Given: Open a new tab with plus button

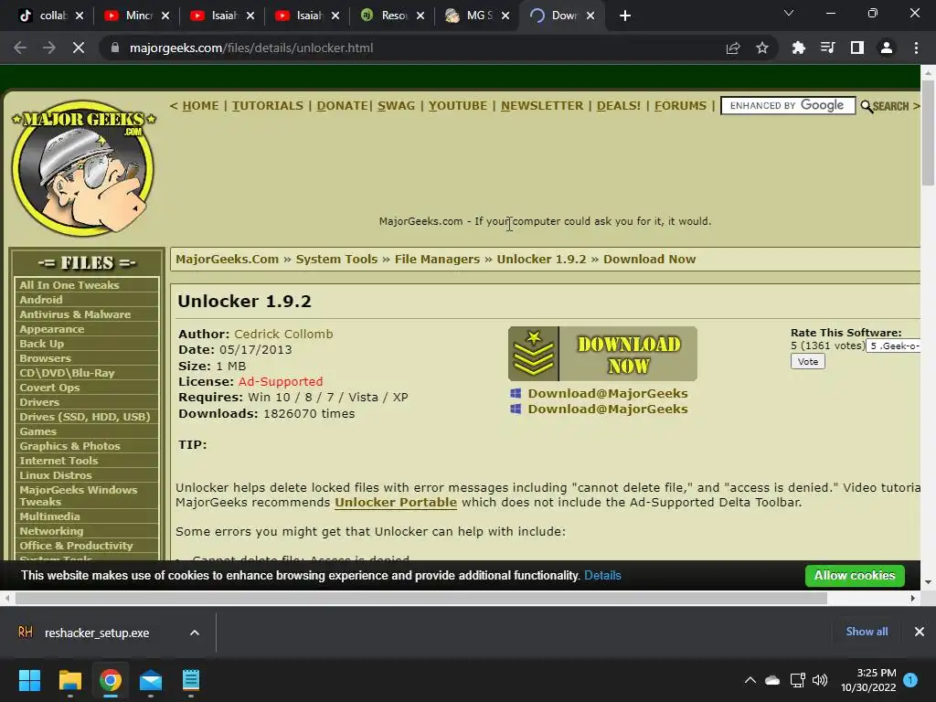Looking at the screenshot, I should (x=625, y=16).
